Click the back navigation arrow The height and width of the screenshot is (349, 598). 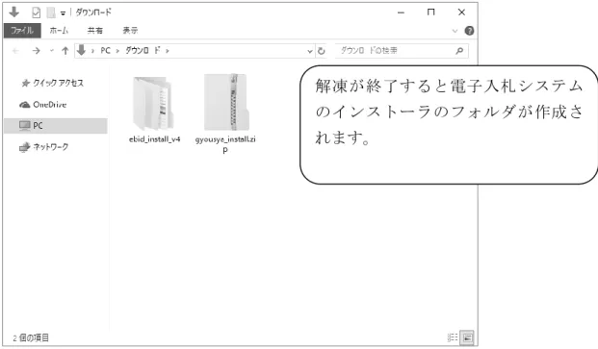(x=15, y=51)
